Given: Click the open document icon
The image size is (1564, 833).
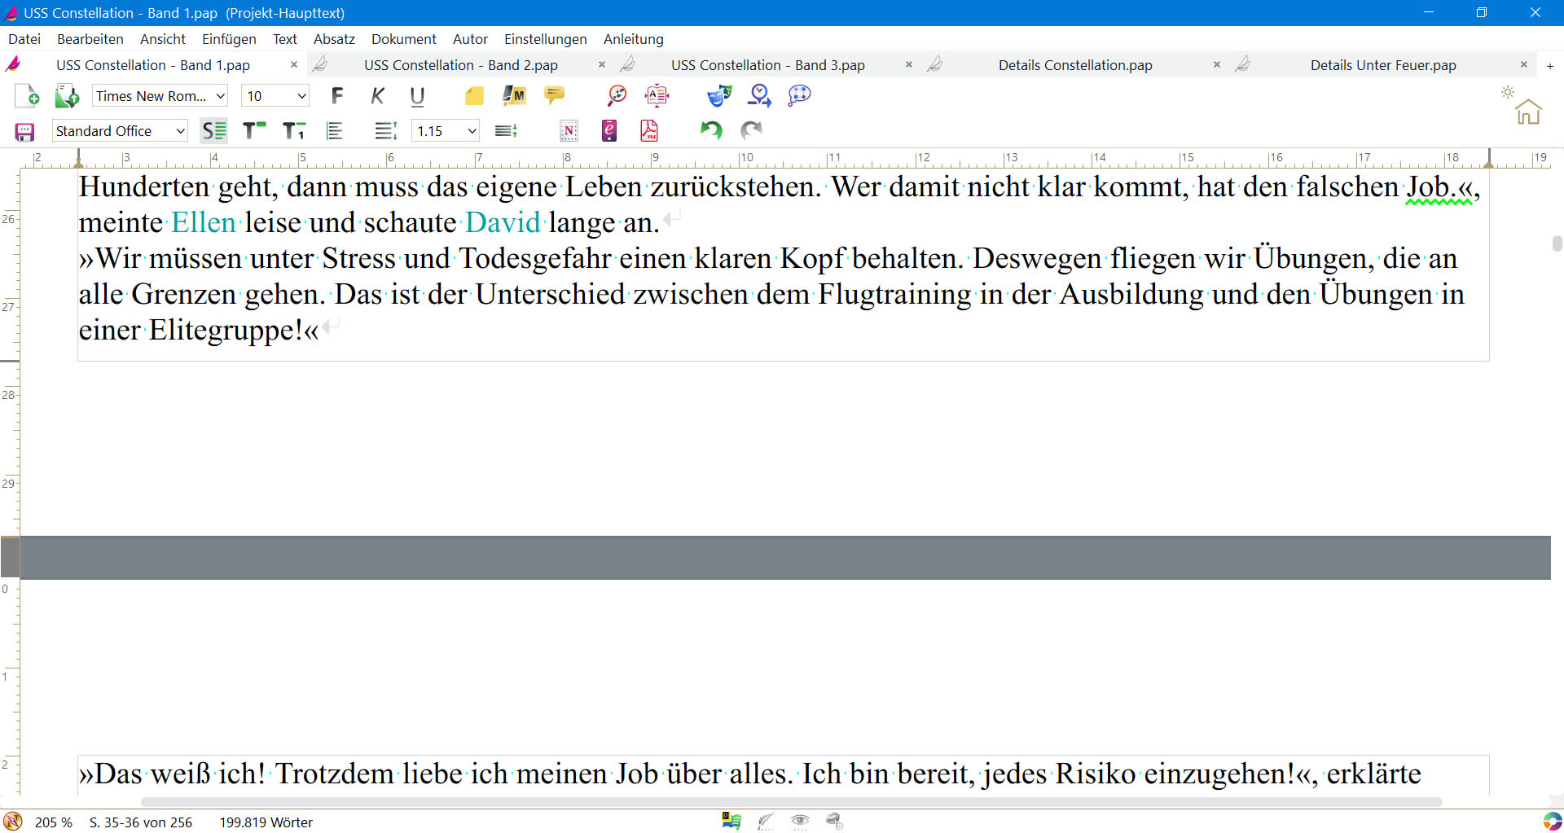Looking at the screenshot, I should (67, 96).
